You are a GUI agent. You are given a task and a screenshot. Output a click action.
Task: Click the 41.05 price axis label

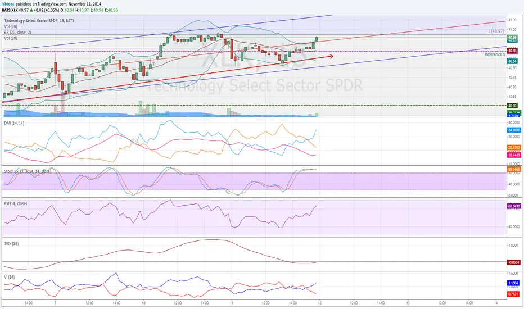512,20
